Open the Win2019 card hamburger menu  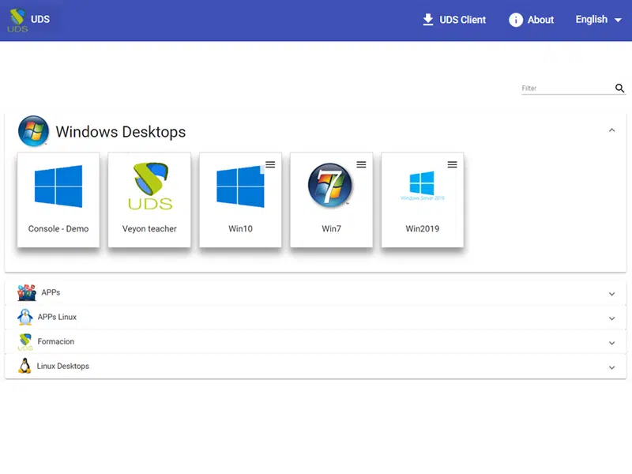[x=452, y=164]
